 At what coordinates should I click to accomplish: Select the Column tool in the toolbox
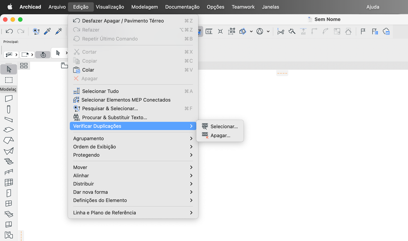point(9,109)
